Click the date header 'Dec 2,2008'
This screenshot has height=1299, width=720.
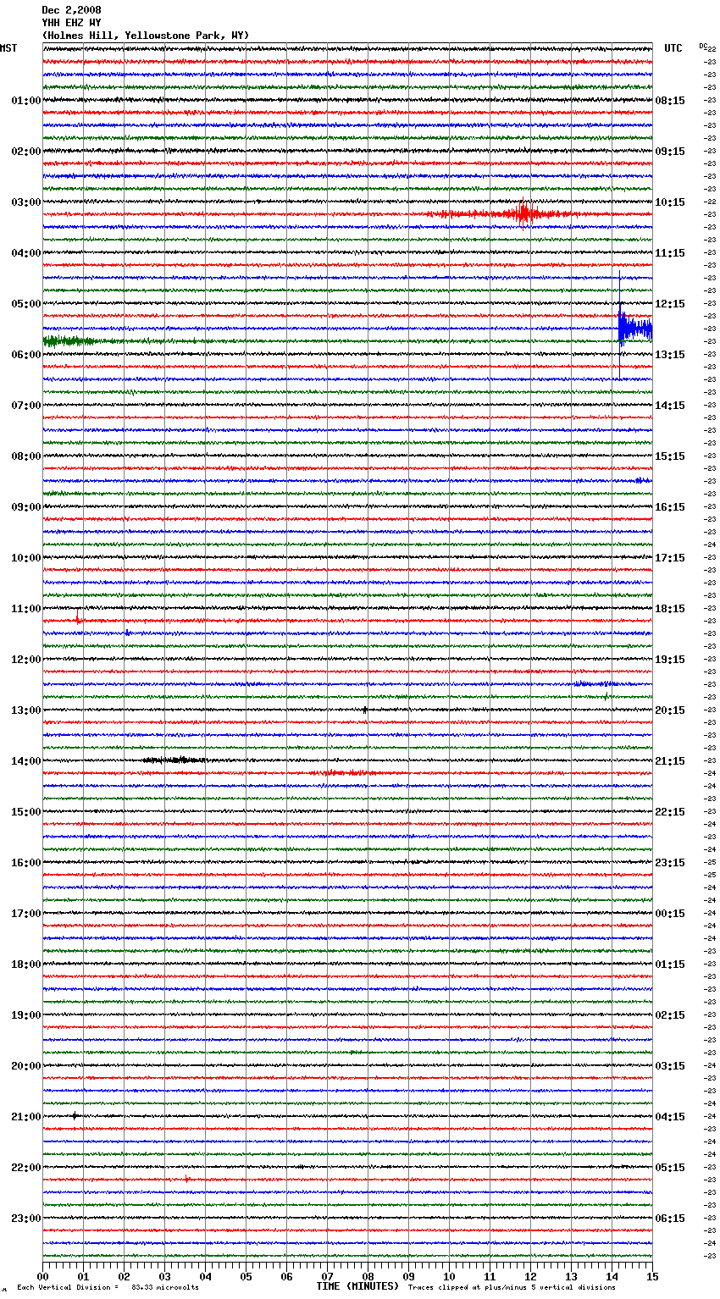point(71,10)
